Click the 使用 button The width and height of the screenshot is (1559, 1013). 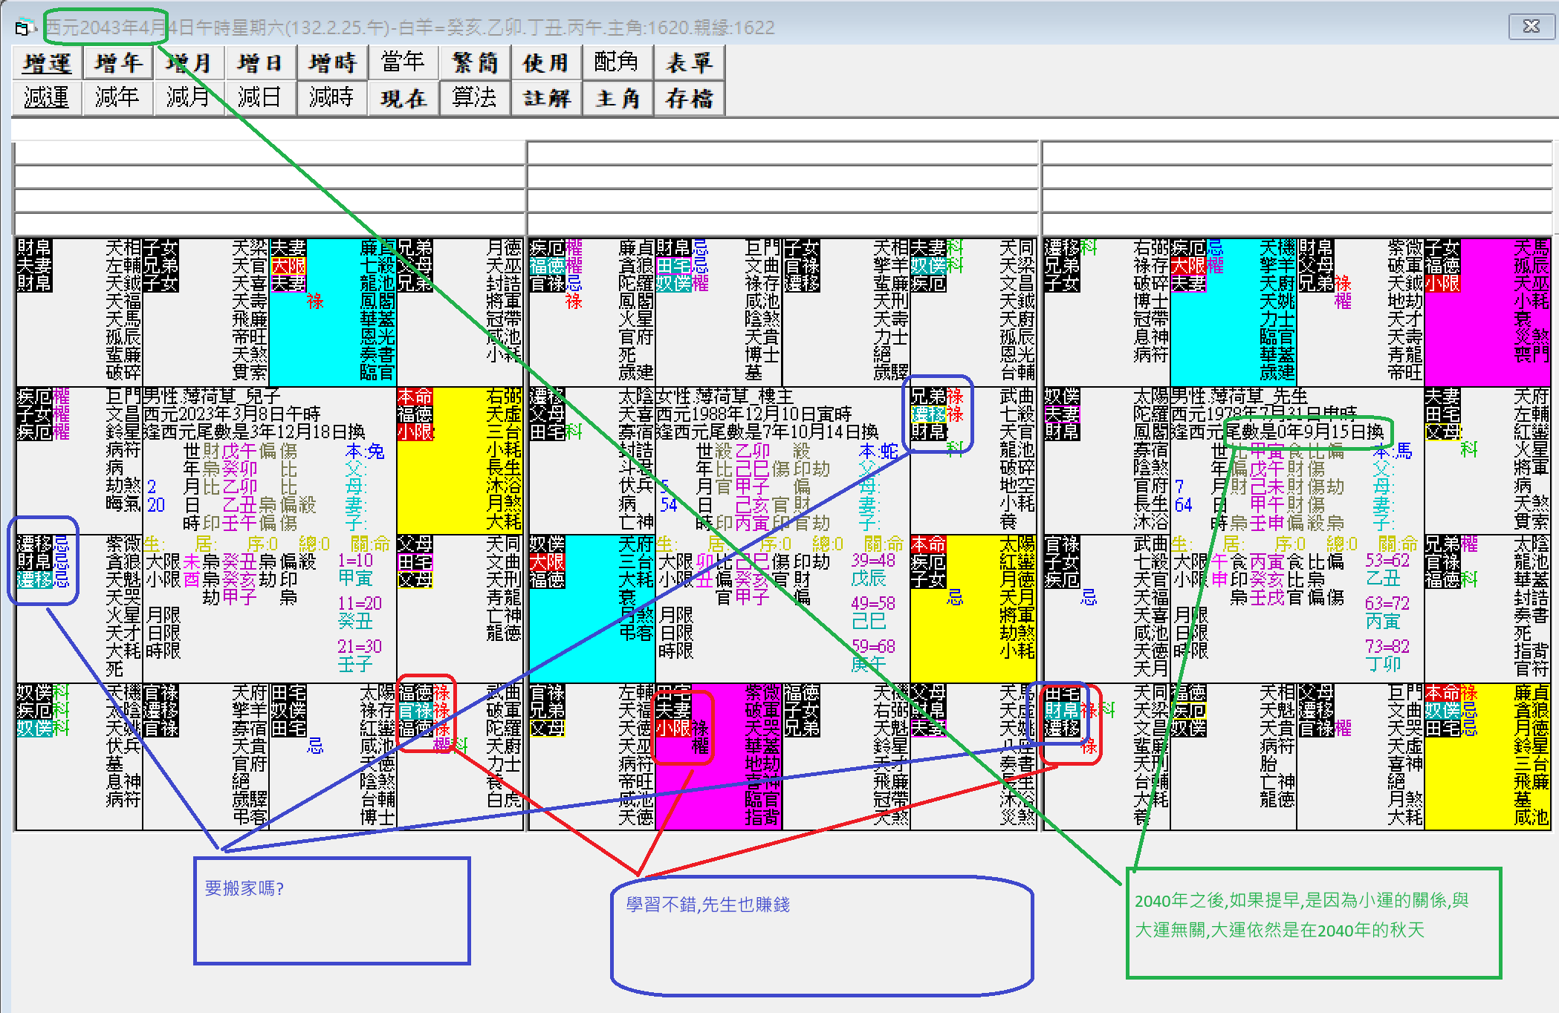545,63
